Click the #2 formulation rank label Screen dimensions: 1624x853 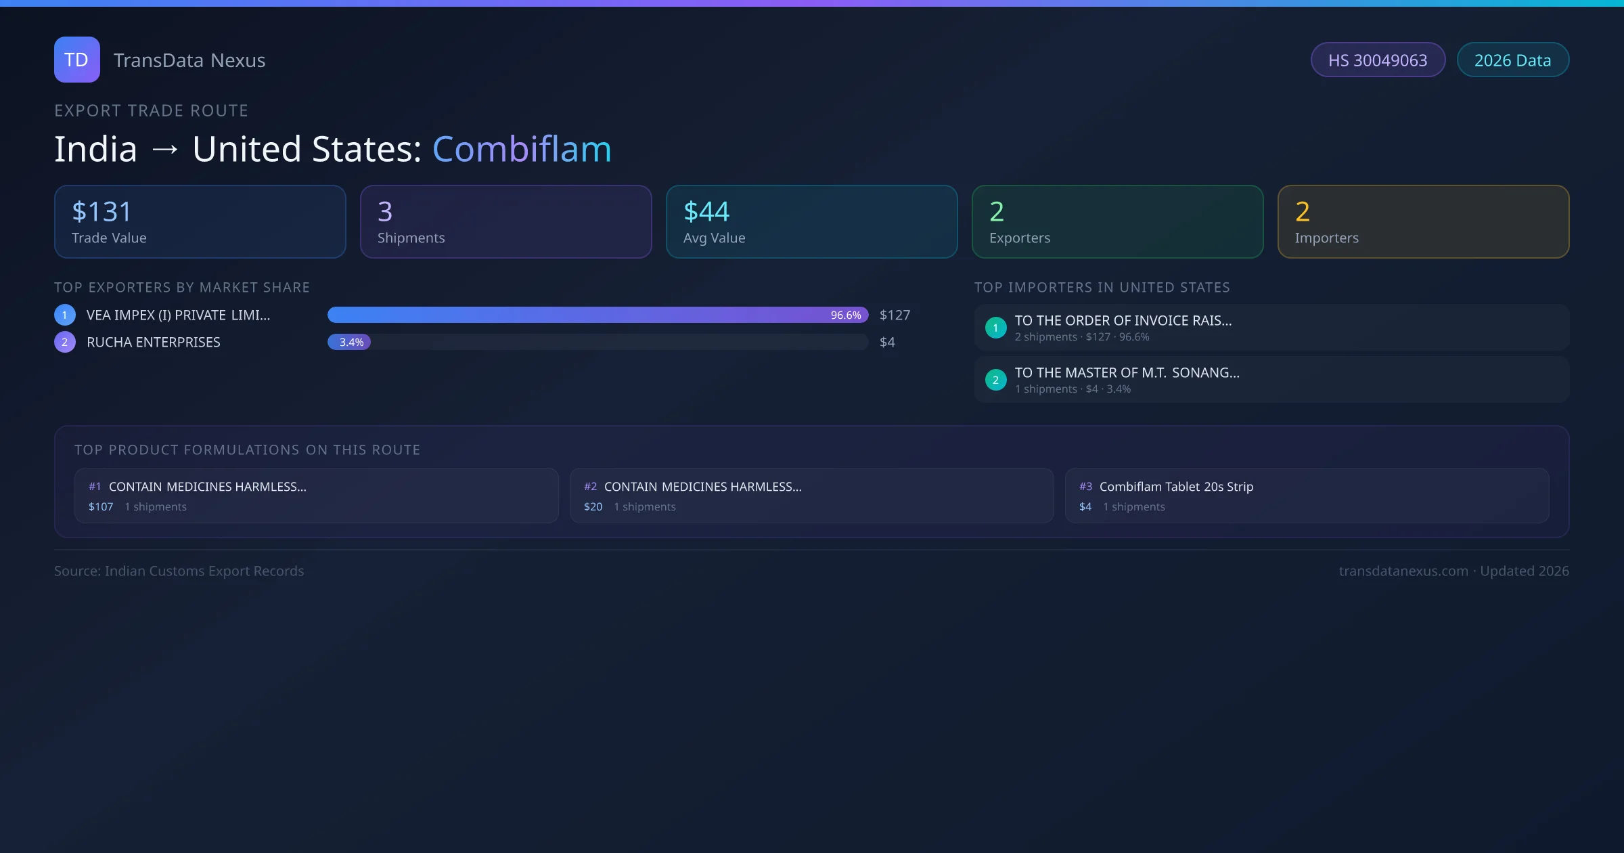pyautogui.click(x=590, y=487)
